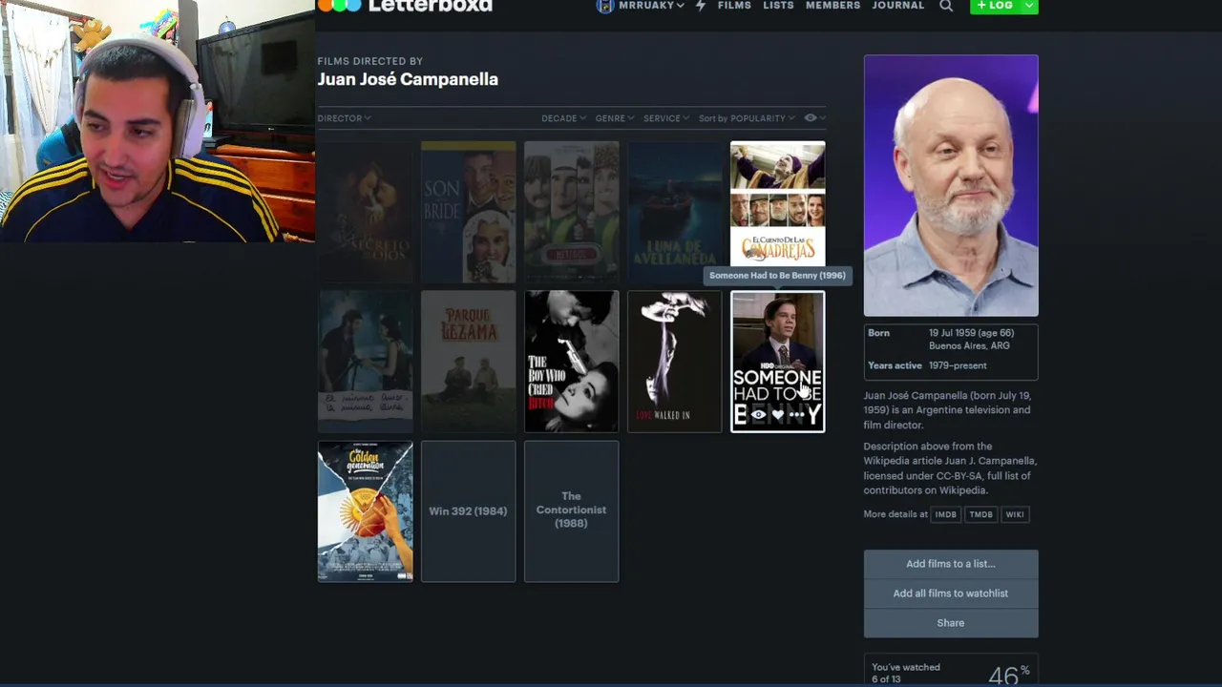
Task: Open The Contortionist (1988) placeholder
Action: pyautogui.click(x=572, y=511)
